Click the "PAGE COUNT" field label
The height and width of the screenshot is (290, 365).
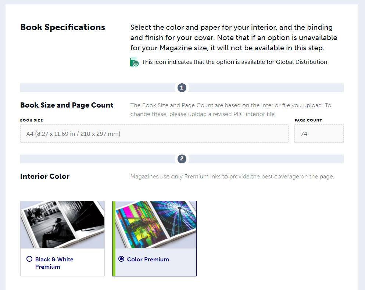tap(308, 120)
